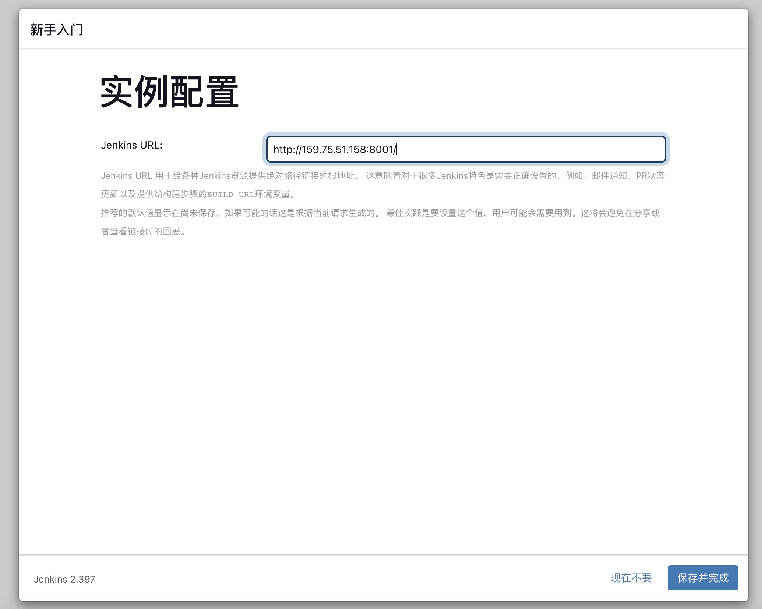This screenshot has height=609, width=762.
Task: Click the description line starting with 推荐的默认值
Action: (x=140, y=213)
